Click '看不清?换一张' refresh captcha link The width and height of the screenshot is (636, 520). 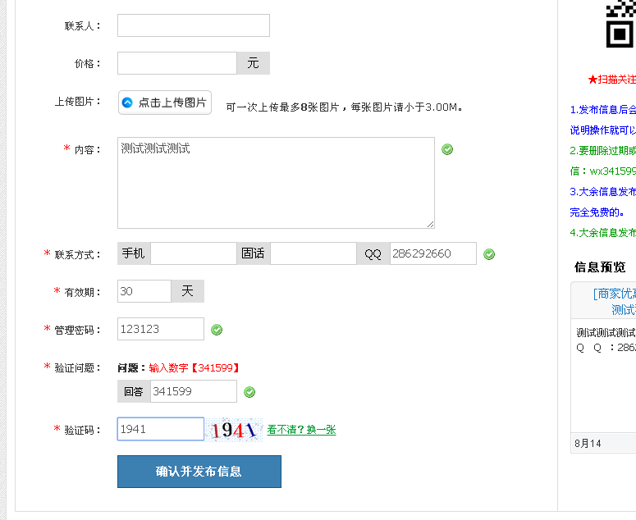click(301, 430)
